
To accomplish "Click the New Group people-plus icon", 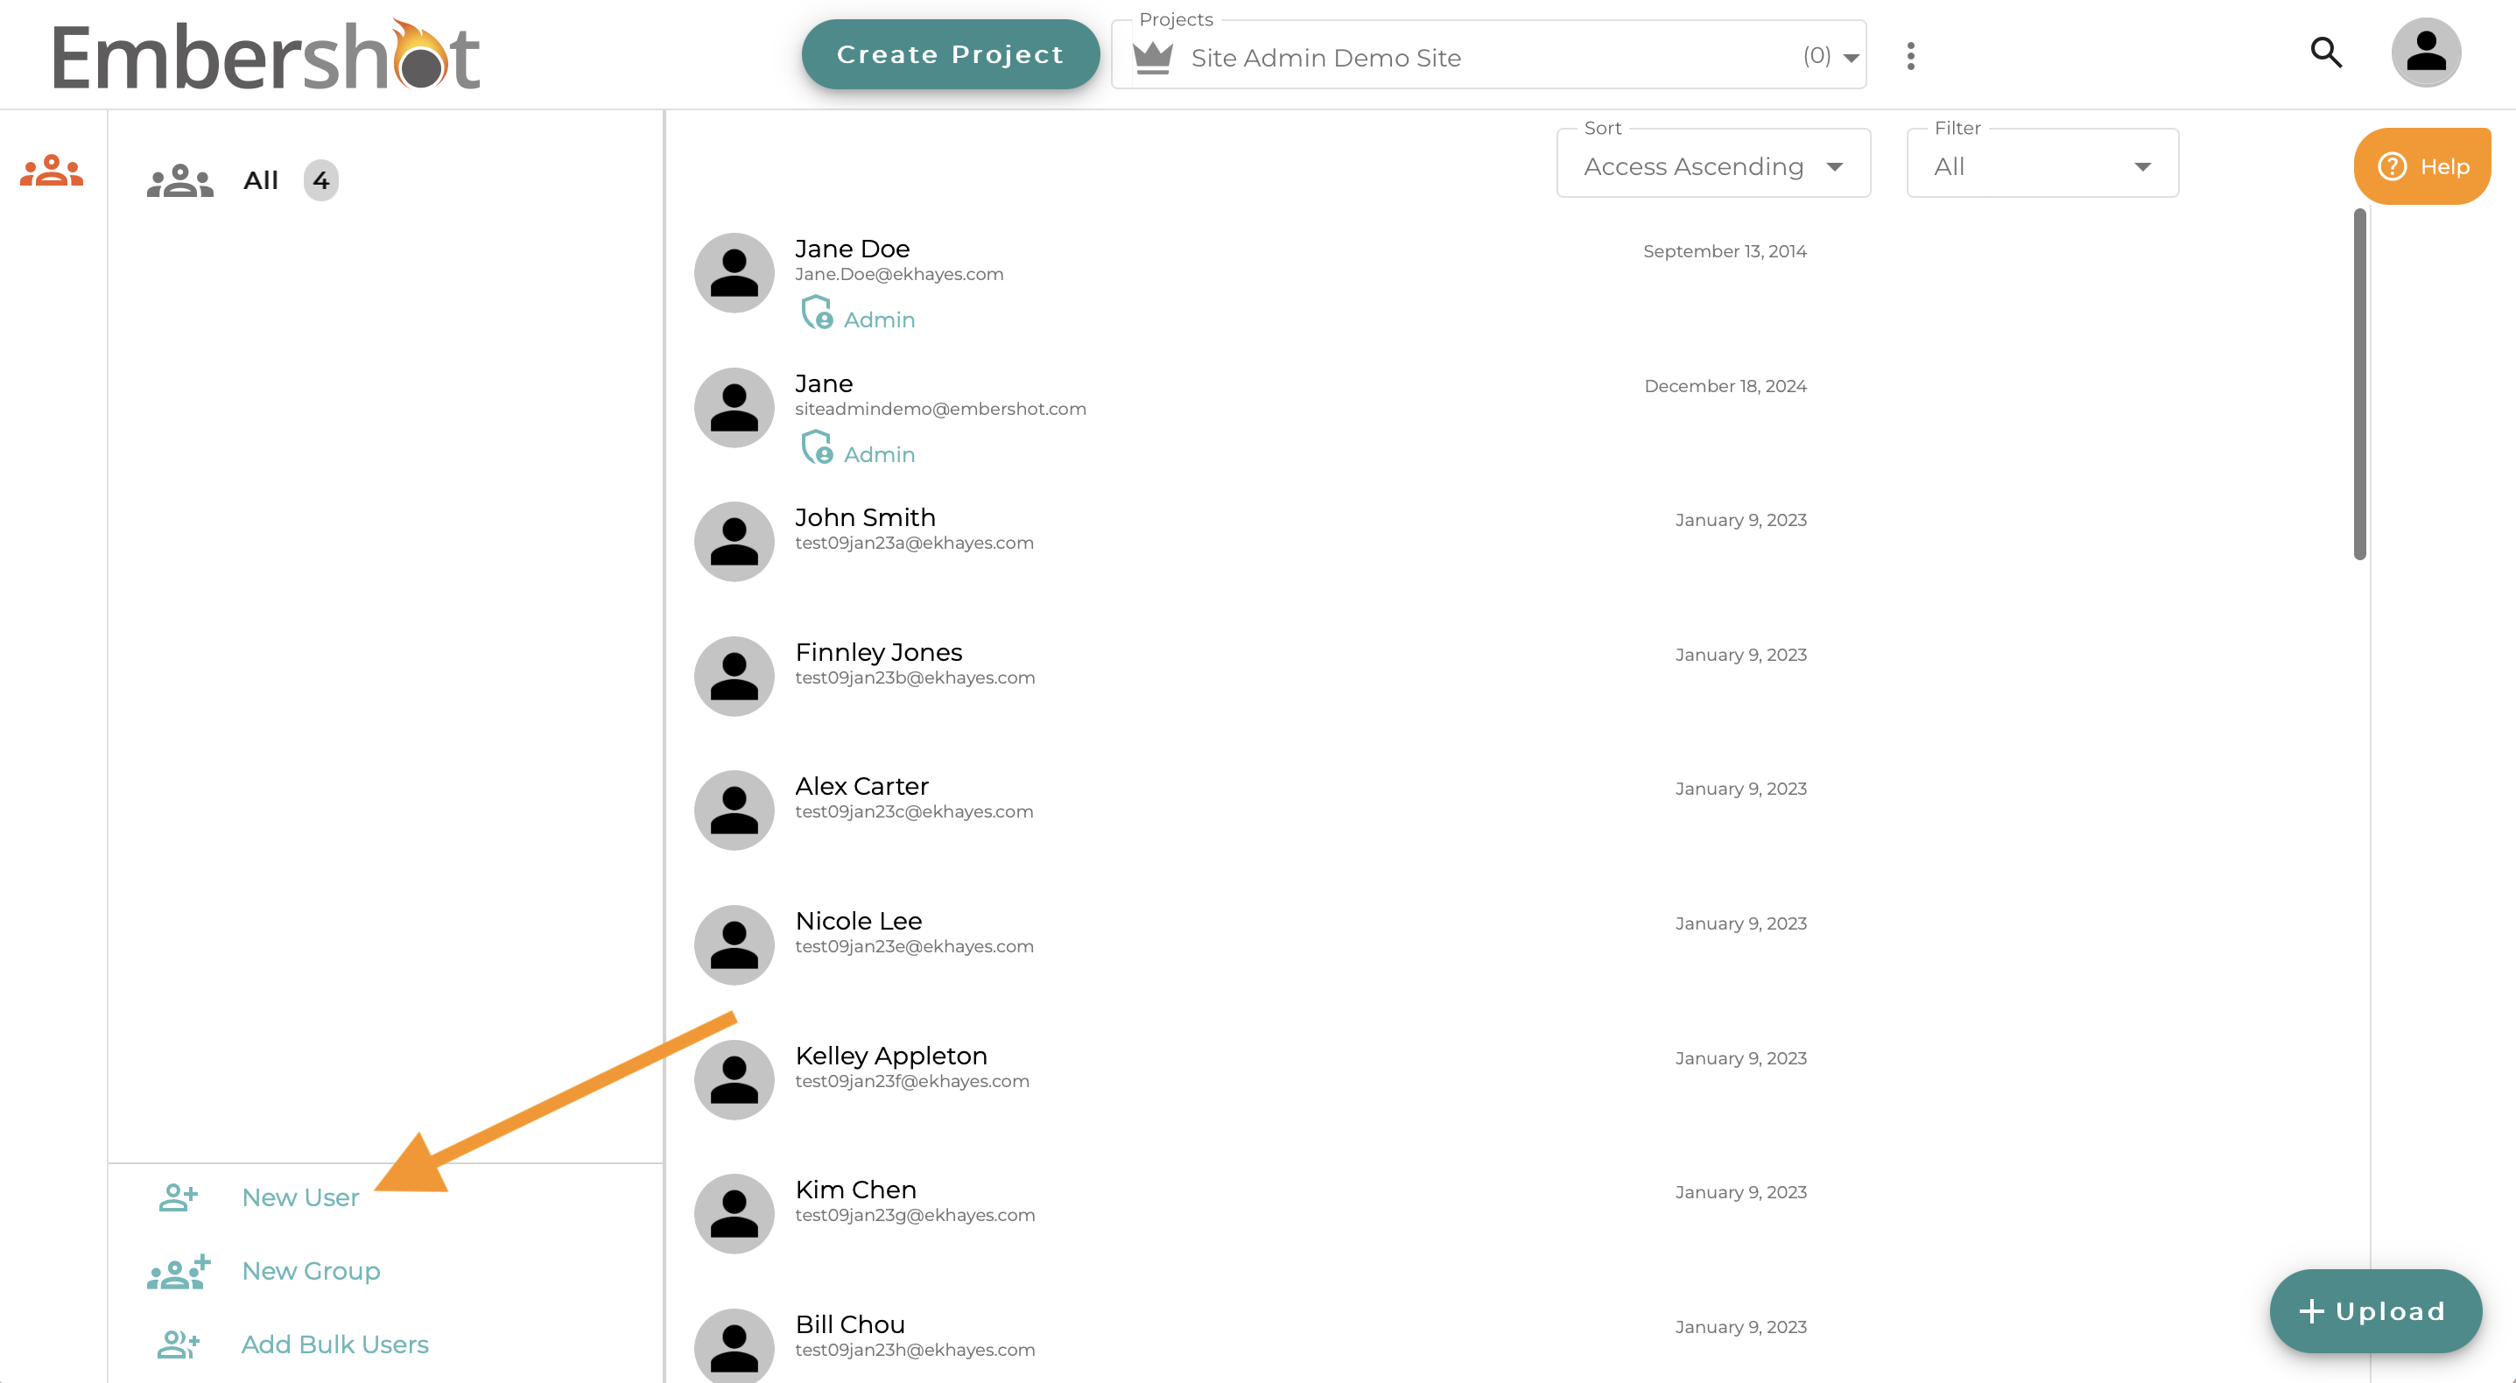I will [x=179, y=1272].
